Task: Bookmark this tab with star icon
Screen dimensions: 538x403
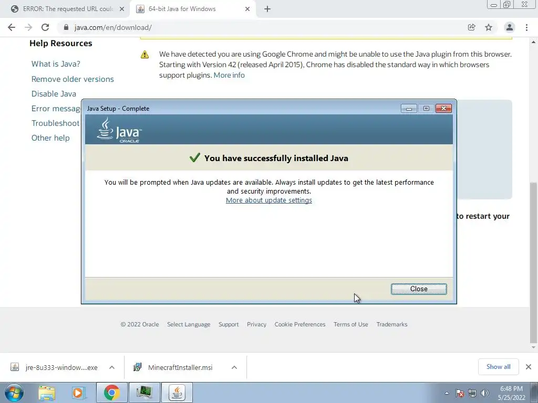Action: [x=489, y=27]
